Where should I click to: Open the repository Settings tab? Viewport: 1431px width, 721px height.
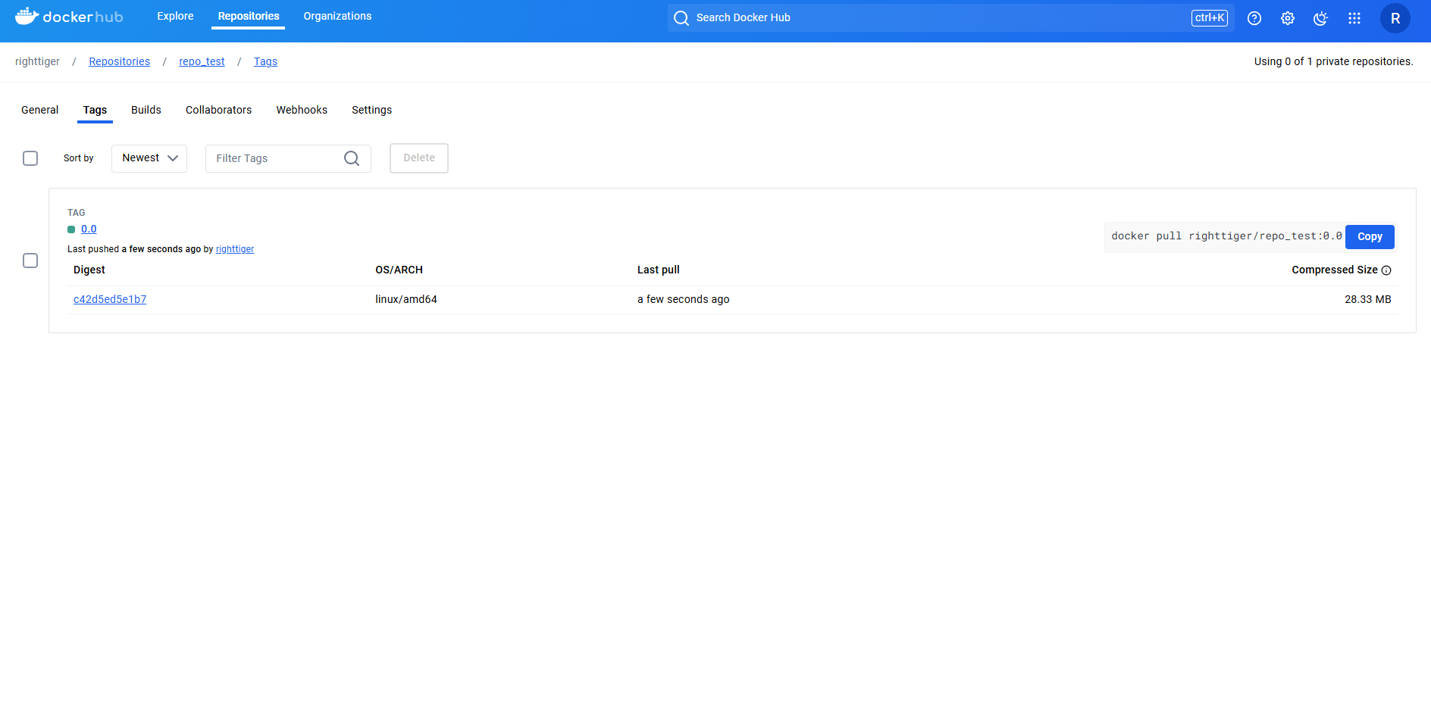(x=371, y=110)
